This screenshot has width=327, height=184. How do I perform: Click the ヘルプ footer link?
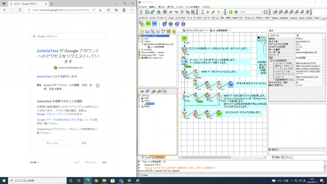click(76, 162)
